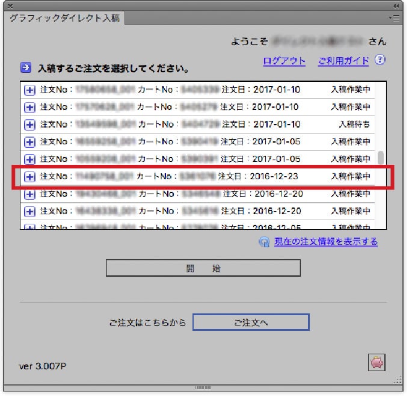Close the panel with X icon

point(10,6)
